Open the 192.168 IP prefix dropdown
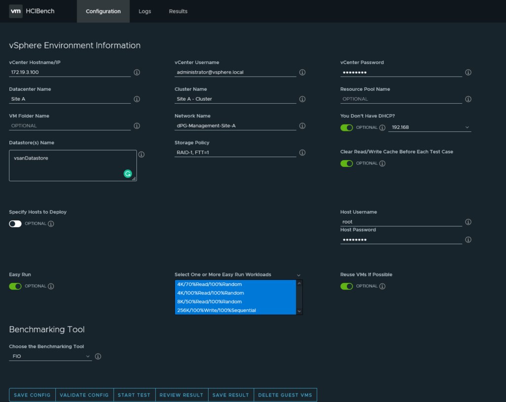Viewport: 506px width, 402px height. tap(429, 127)
